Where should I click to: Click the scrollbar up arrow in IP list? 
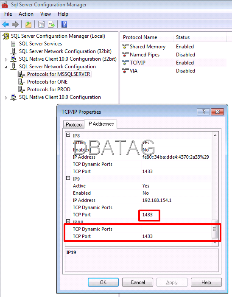pos(215,135)
